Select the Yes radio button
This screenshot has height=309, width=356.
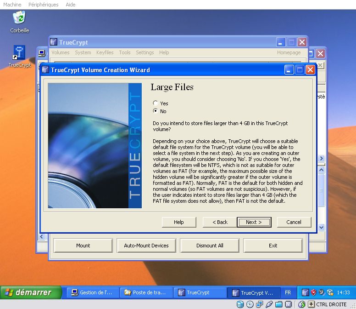[x=156, y=103]
